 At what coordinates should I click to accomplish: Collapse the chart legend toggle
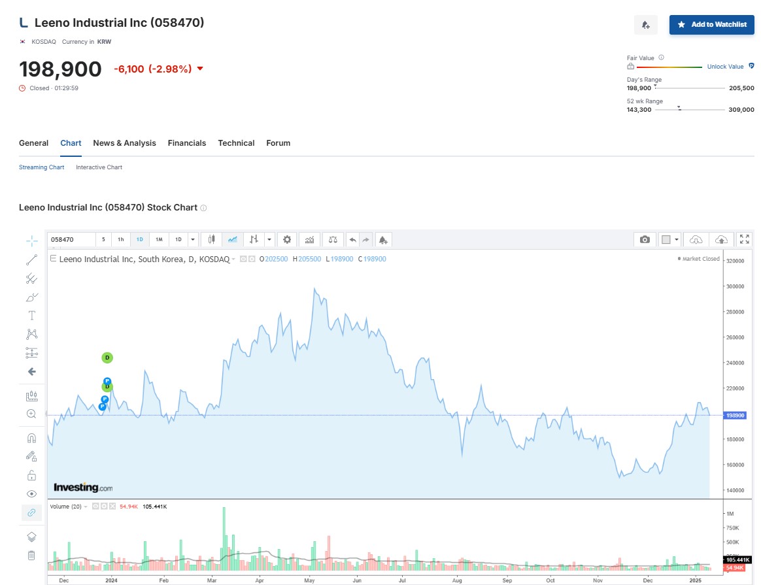click(54, 259)
